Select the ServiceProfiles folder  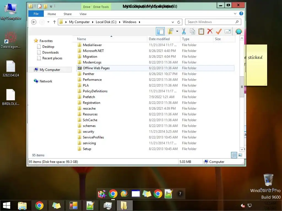(x=155, y=137)
